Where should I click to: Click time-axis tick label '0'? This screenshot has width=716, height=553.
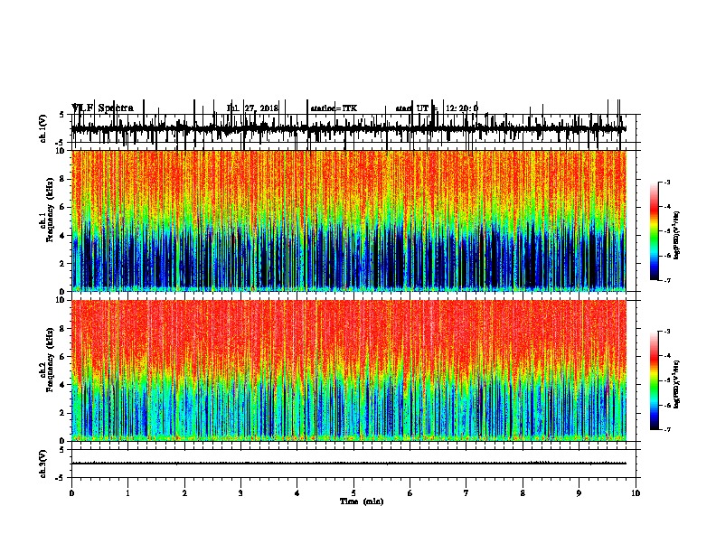(71, 493)
